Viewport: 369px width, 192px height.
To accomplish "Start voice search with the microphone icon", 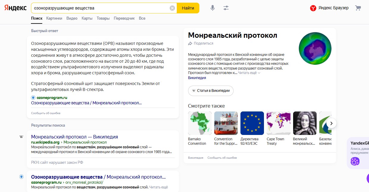I will (x=212, y=8).
